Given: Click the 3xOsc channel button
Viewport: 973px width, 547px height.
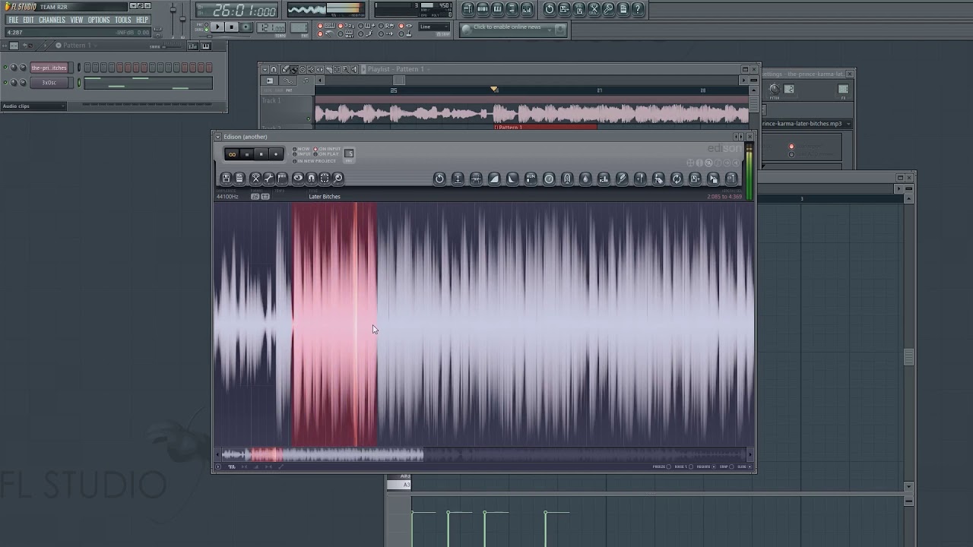Looking at the screenshot, I should [x=49, y=83].
